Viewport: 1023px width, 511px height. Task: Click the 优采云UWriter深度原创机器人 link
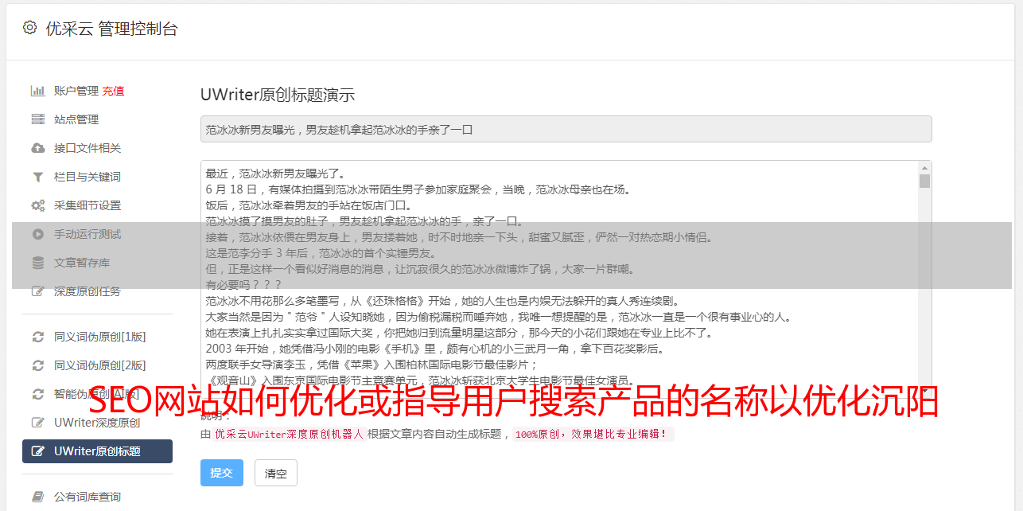coord(289,435)
